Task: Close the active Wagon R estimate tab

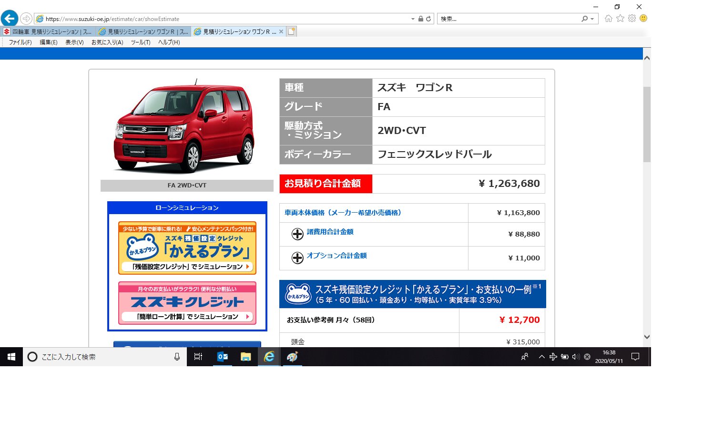Action: coord(281,31)
